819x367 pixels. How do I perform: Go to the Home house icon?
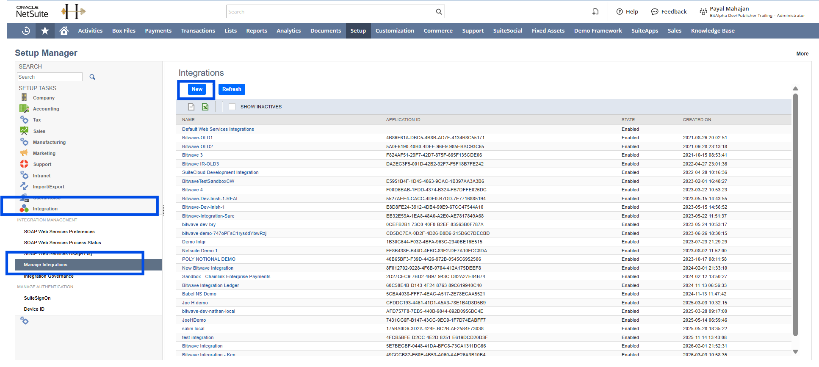64,30
